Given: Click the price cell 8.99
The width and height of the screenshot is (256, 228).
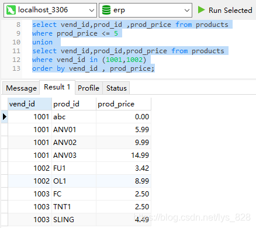Looking at the screenshot, I should coord(123,181).
